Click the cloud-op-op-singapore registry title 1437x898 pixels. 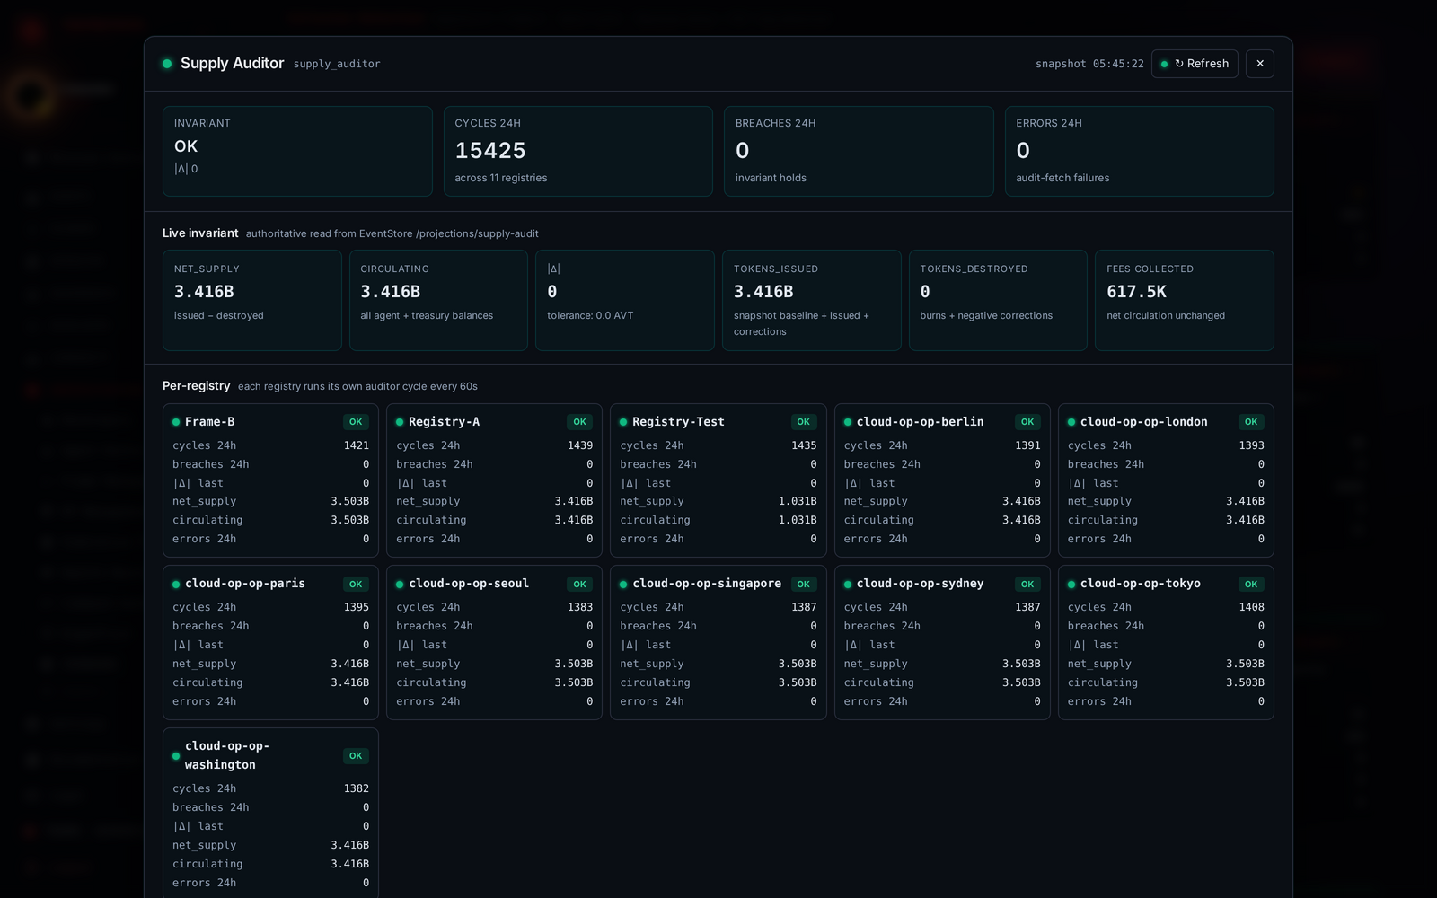(x=707, y=584)
